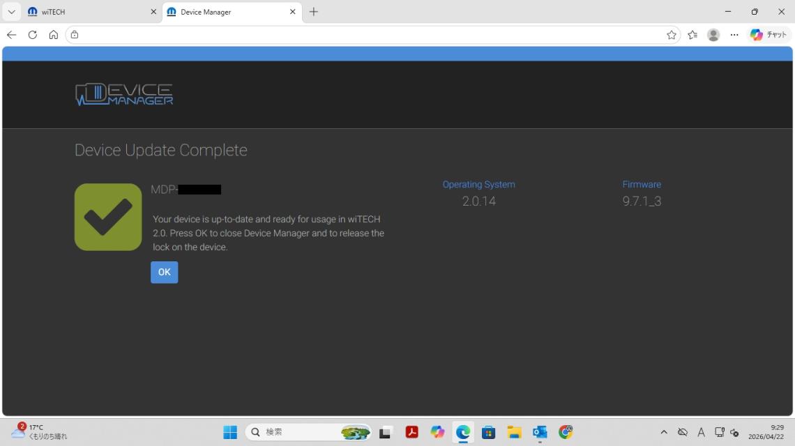Open Edge settings and more menu
The height and width of the screenshot is (446, 795).
[734, 35]
